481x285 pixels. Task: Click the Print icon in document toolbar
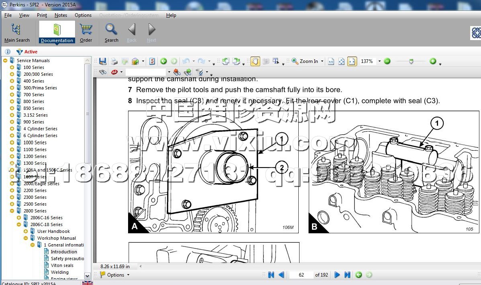(114, 61)
